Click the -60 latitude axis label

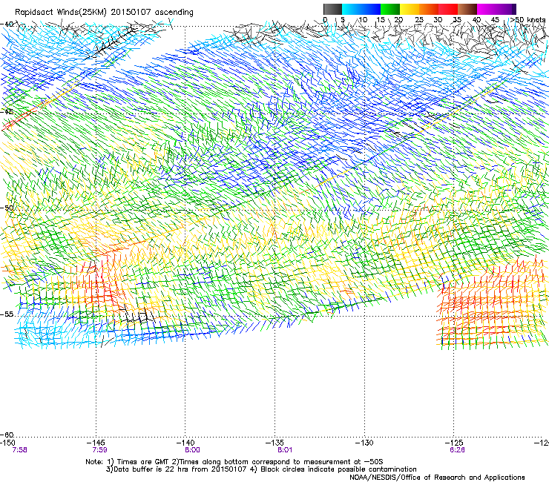click(x=7, y=435)
